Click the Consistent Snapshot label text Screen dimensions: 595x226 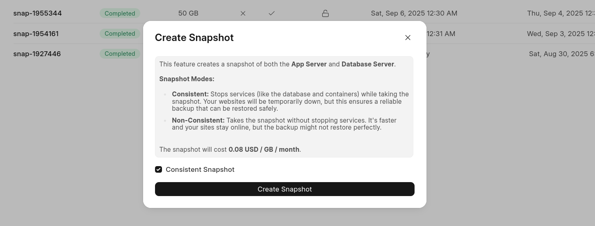tap(200, 169)
